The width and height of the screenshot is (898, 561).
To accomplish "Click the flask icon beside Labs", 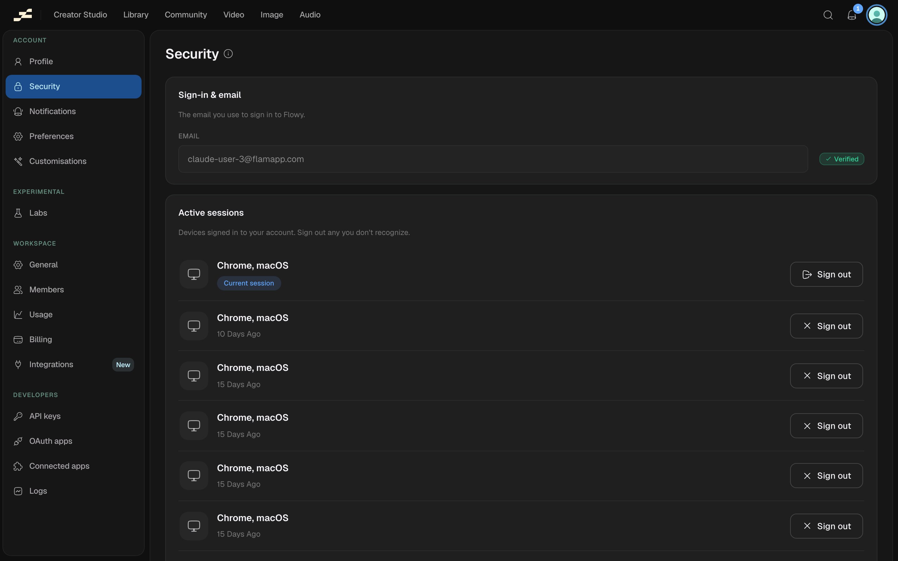I will click(x=18, y=213).
